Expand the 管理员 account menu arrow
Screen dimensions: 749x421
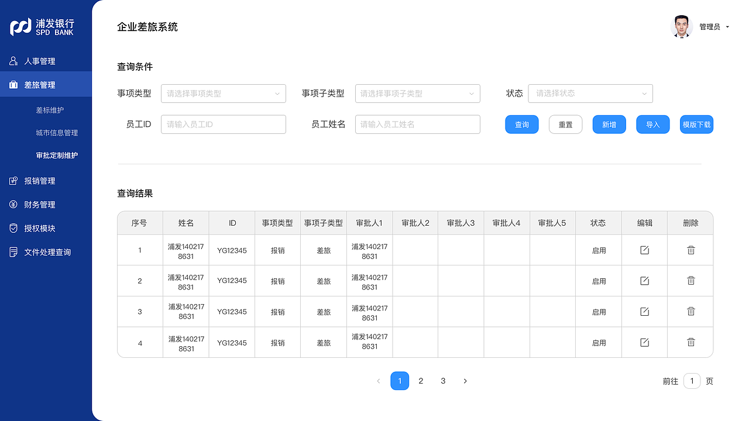click(x=727, y=27)
